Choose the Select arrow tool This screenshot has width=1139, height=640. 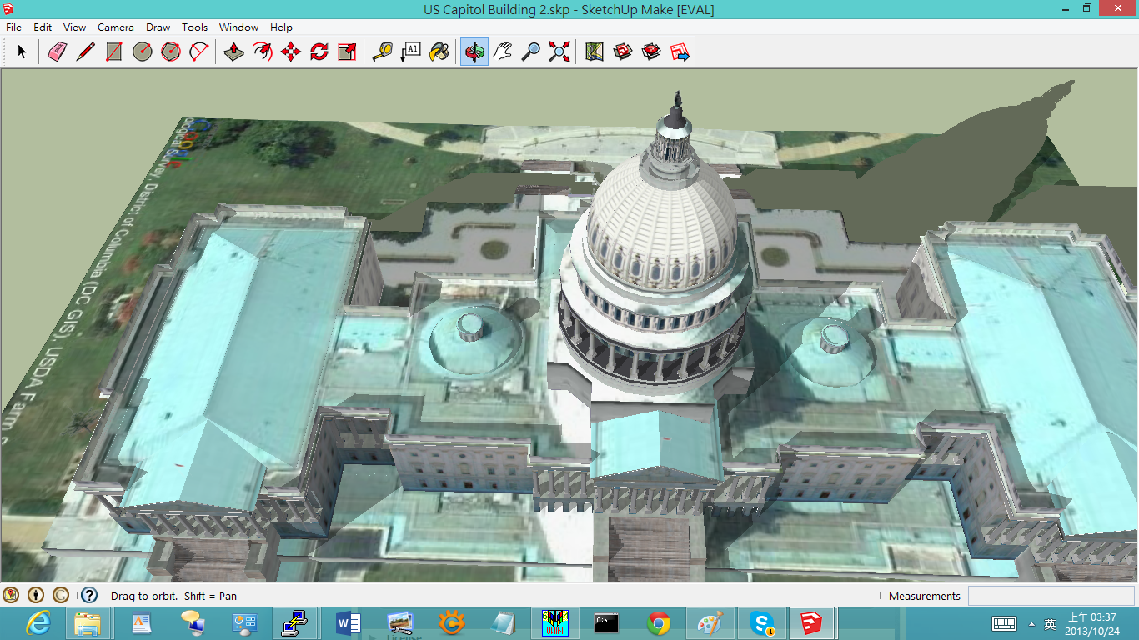coord(22,52)
